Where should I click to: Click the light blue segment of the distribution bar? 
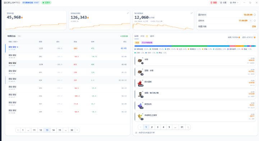pyautogui.click(x=218, y=46)
